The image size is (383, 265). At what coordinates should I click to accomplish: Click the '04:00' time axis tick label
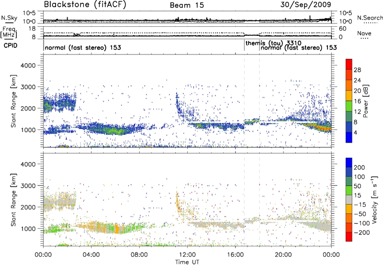91,255
